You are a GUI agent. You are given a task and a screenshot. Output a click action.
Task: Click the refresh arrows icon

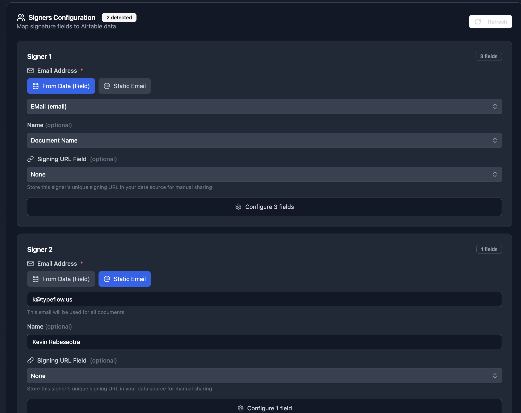[x=478, y=22]
